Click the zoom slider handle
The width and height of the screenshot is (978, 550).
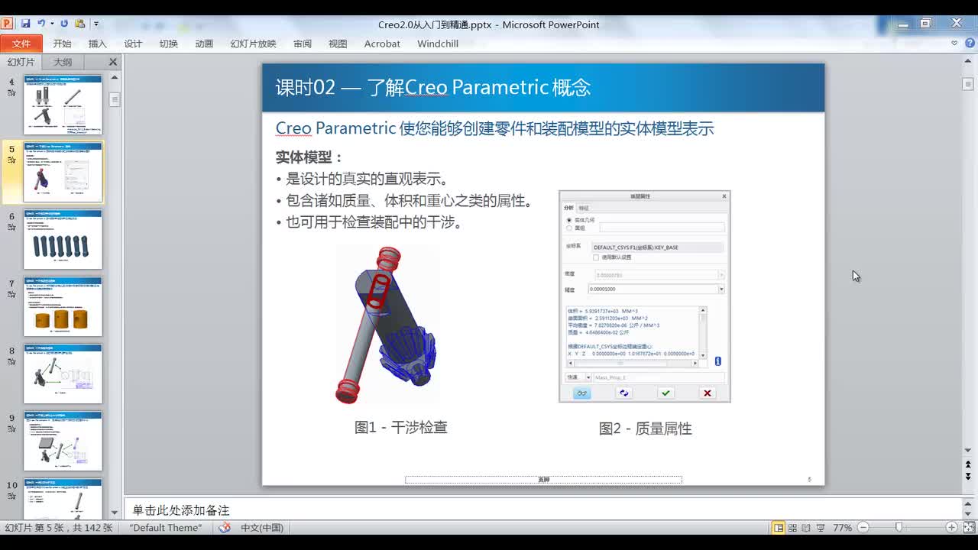pyautogui.click(x=899, y=528)
